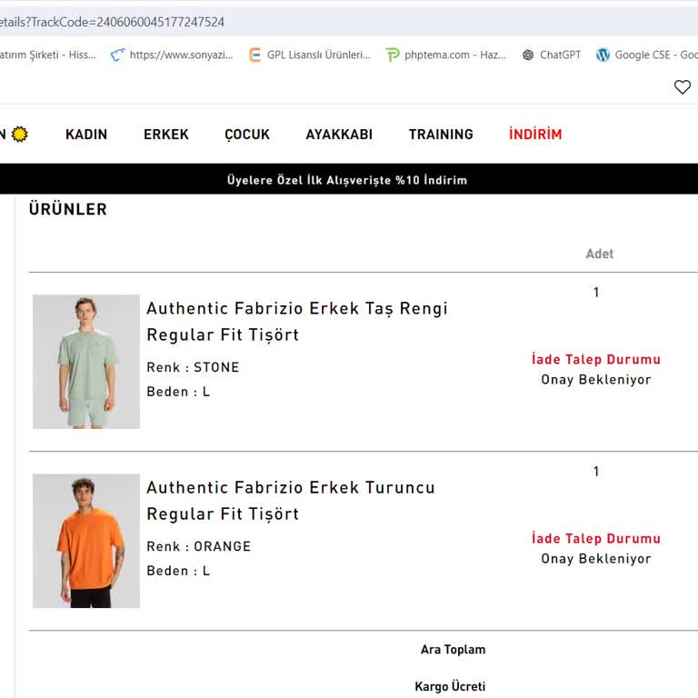Open the AYAKKABI menu

click(339, 134)
